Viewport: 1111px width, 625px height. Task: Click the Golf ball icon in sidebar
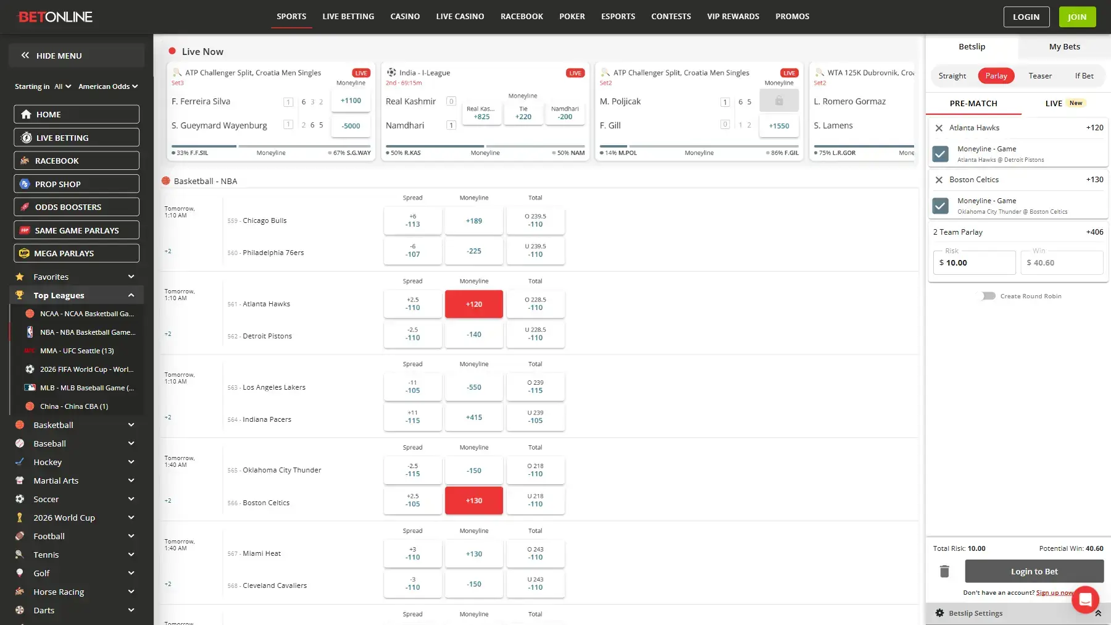click(20, 573)
